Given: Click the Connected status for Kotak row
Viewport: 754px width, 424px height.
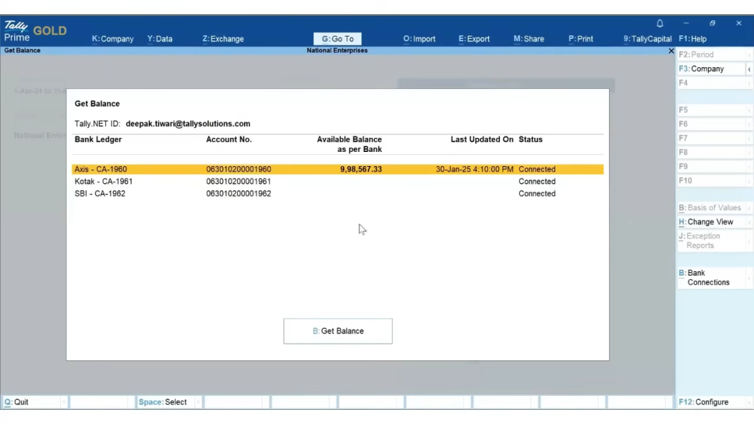Looking at the screenshot, I should (x=537, y=182).
